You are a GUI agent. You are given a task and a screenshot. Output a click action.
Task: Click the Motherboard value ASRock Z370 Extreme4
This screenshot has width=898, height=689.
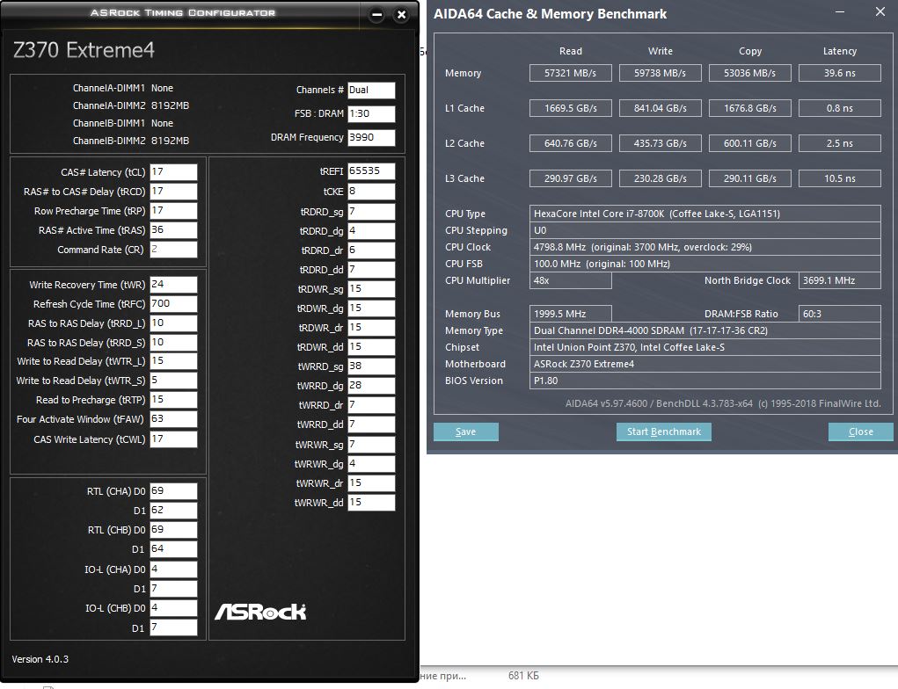click(x=705, y=364)
